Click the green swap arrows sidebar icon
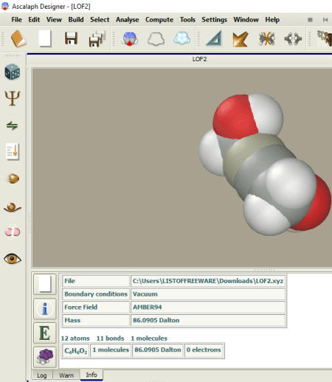Screen dimensions: 332x382 coord(12,125)
